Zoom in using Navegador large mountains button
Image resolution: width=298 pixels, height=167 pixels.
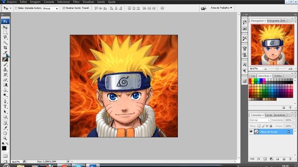pos(291,69)
